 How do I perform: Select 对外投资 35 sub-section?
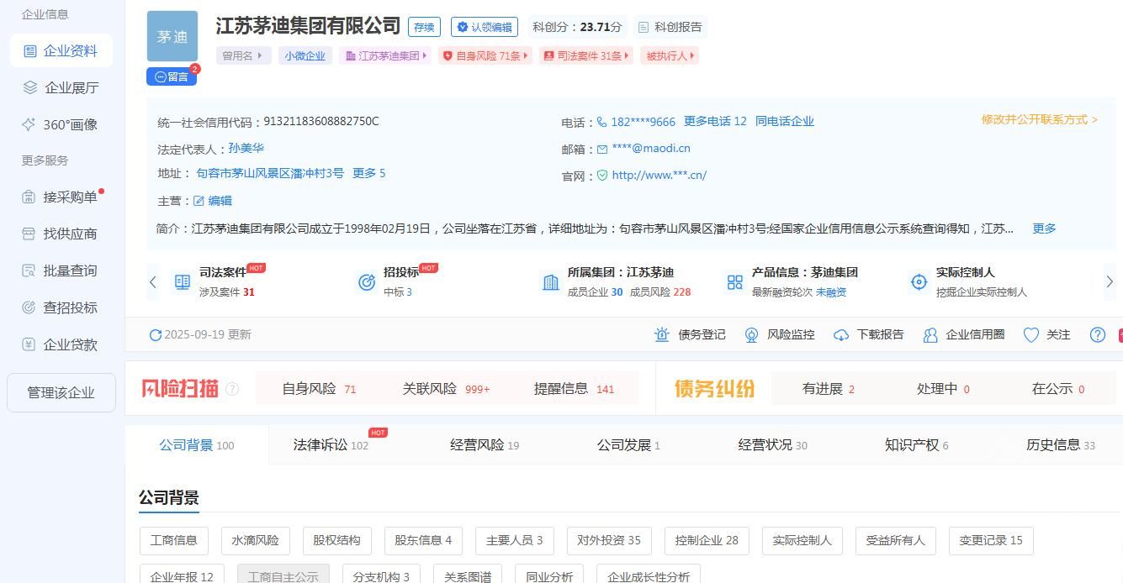(608, 540)
